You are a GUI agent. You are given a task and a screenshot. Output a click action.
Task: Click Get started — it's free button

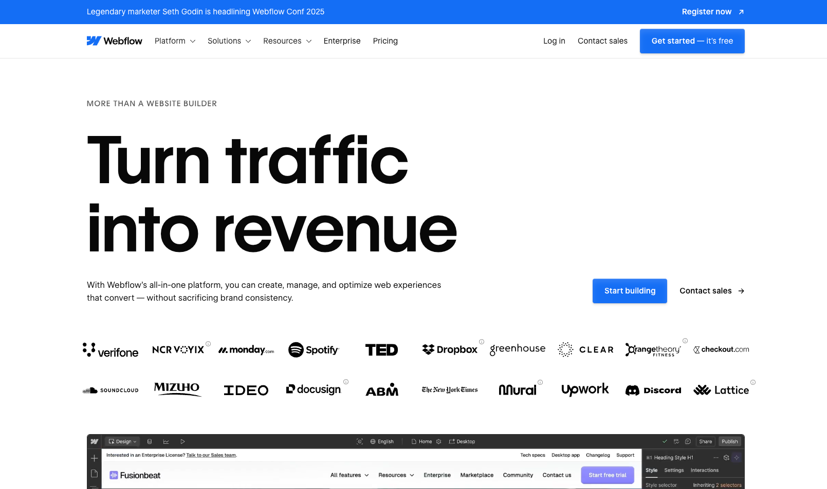coord(692,41)
